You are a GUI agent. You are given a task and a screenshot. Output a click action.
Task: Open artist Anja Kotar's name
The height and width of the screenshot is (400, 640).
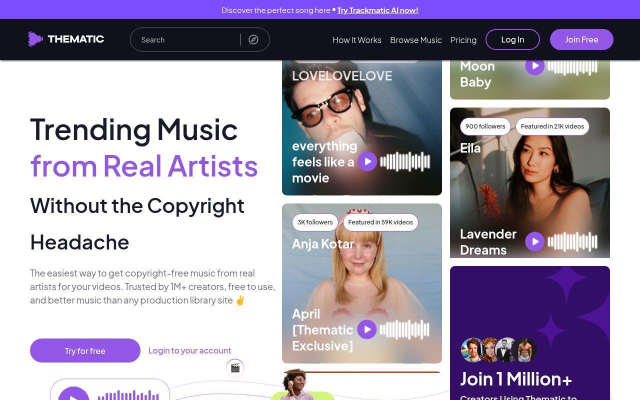pyautogui.click(x=323, y=244)
